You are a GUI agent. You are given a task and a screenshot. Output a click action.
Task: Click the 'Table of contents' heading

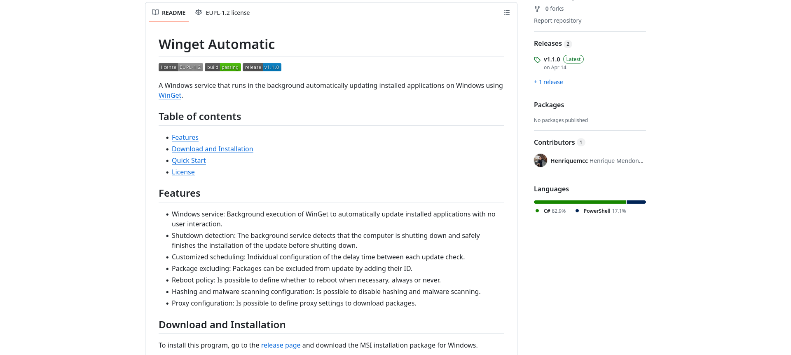200,117
